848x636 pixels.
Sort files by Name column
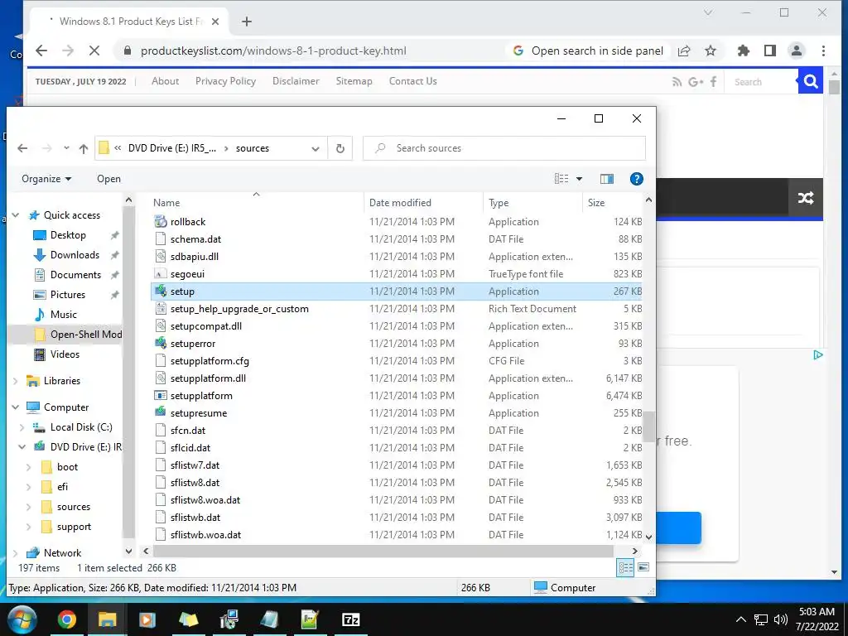click(x=257, y=203)
